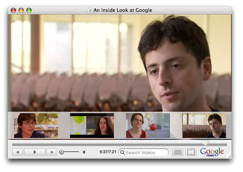This screenshot has width=243, height=172.
Task: Select the thumbnail with tennis balls
Action: point(92,125)
